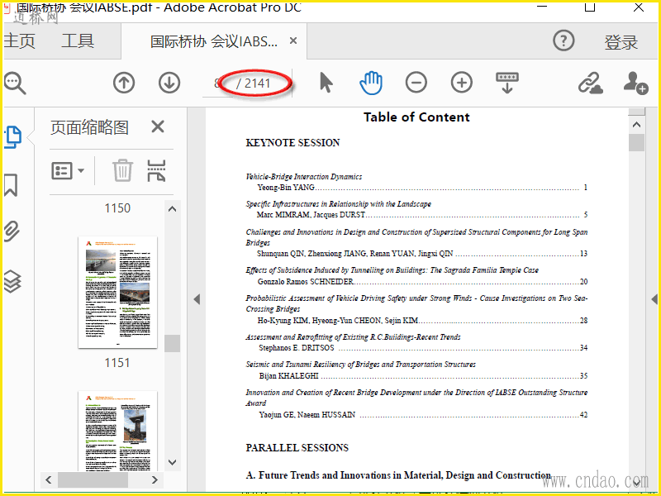The height and width of the screenshot is (496, 661).
Task: Share a link to the file
Action: (x=590, y=83)
